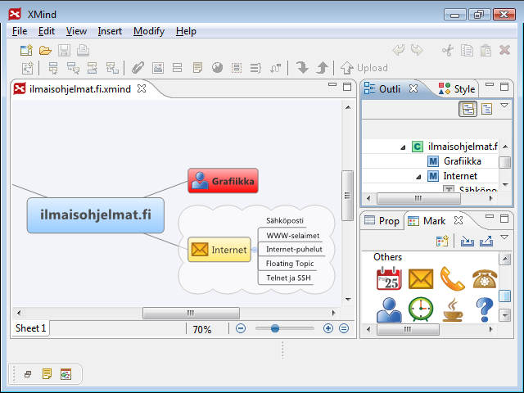Click the Drill up arrow icon
This screenshot has height=393, width=524.
322,68
